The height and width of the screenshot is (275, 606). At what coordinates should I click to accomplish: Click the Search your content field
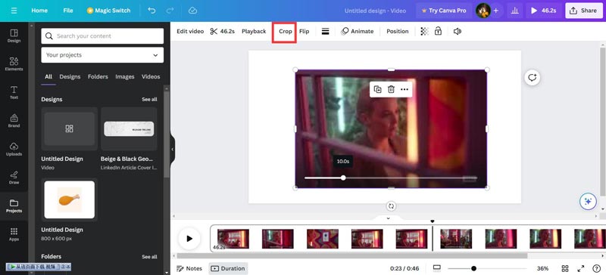[x=102, y=36]
